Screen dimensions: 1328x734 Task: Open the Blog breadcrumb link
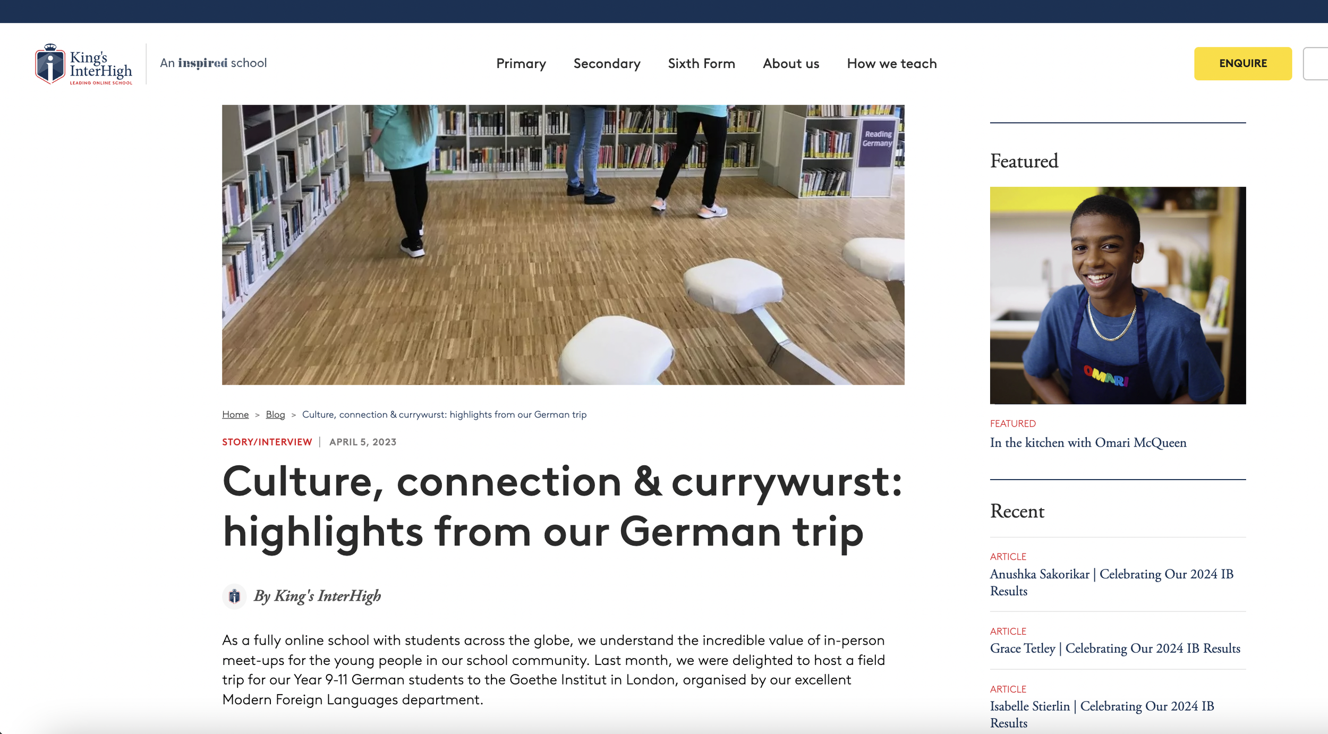(275, 414)
